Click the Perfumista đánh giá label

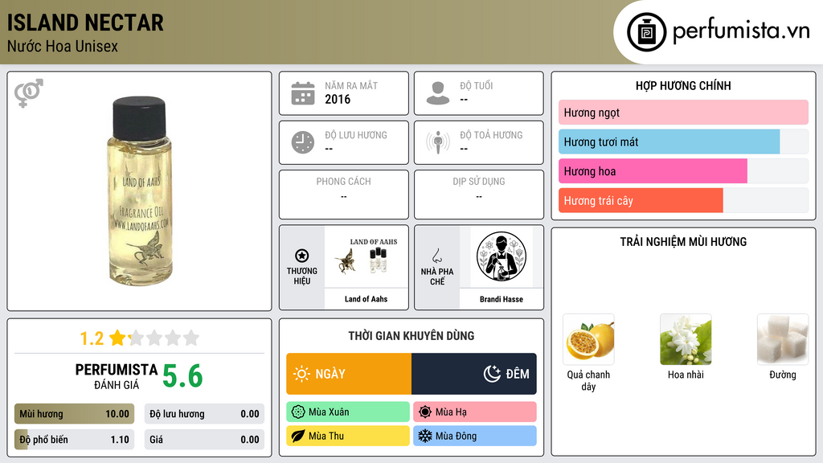click(x=117, y=376)
